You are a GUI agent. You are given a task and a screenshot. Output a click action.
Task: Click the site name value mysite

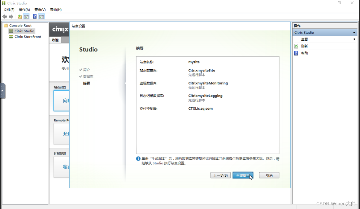194,62
